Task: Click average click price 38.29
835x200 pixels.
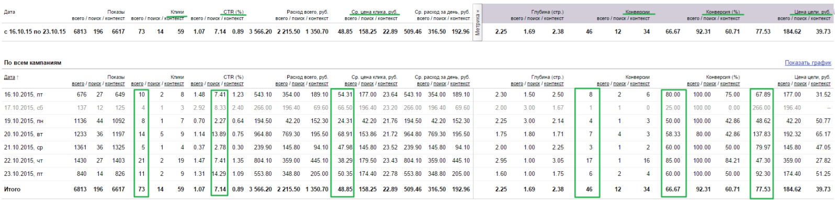Action: [345, 161]
